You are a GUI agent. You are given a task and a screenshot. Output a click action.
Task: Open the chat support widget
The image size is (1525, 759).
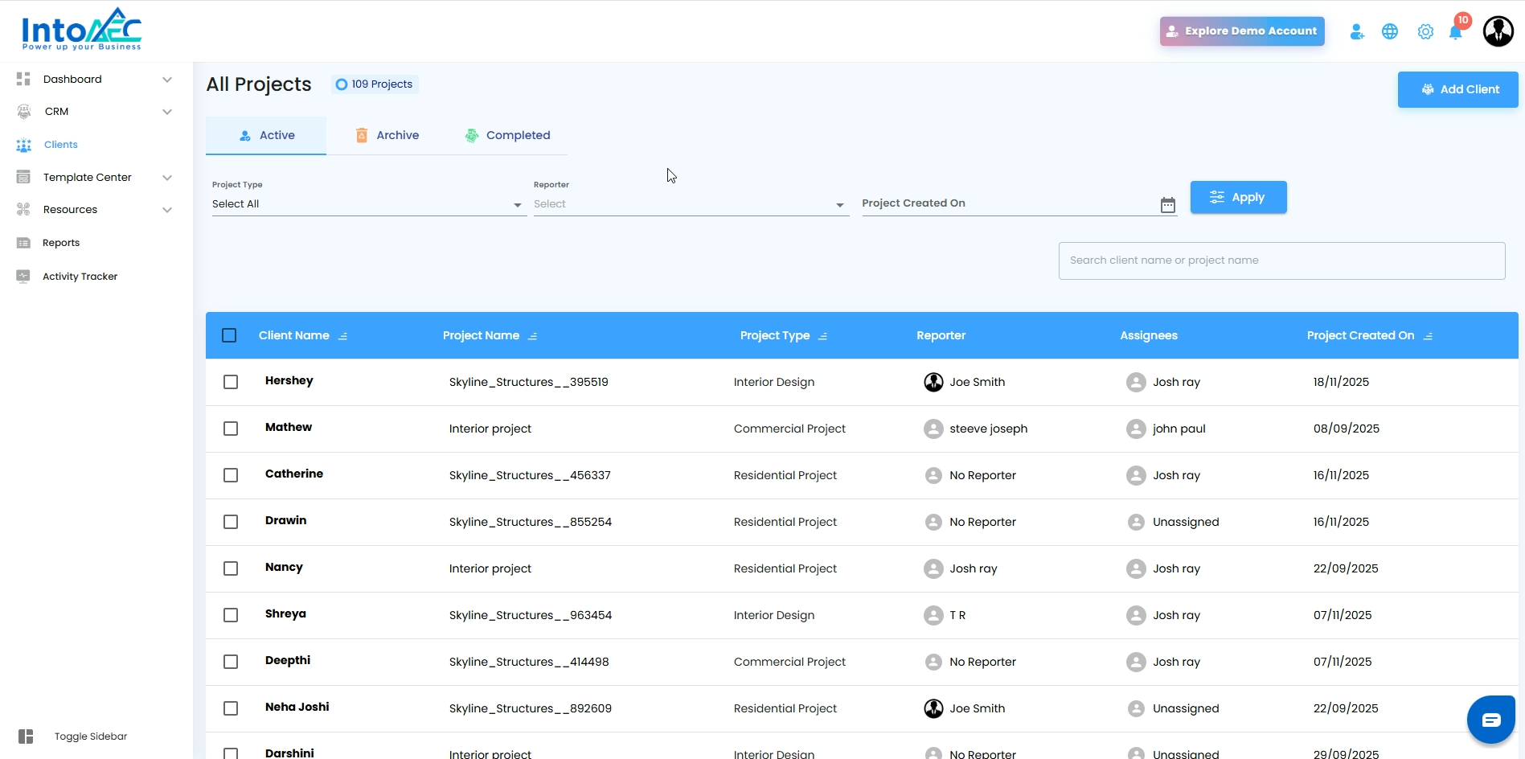click(x=1490, y=720)
